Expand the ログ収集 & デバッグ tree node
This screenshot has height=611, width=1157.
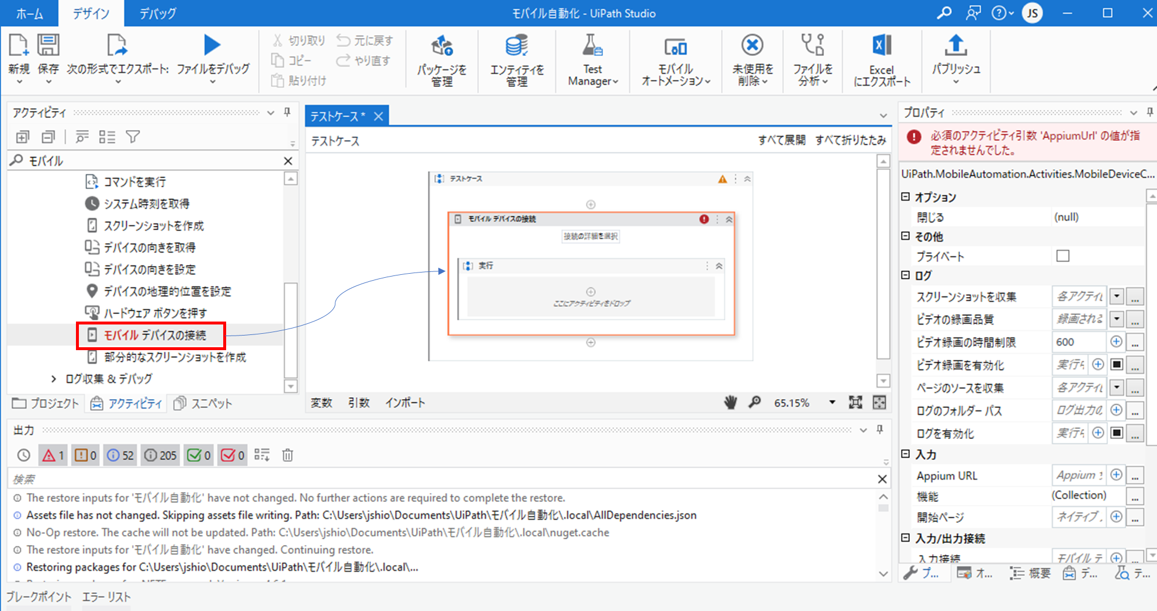[x=54, y=379]
